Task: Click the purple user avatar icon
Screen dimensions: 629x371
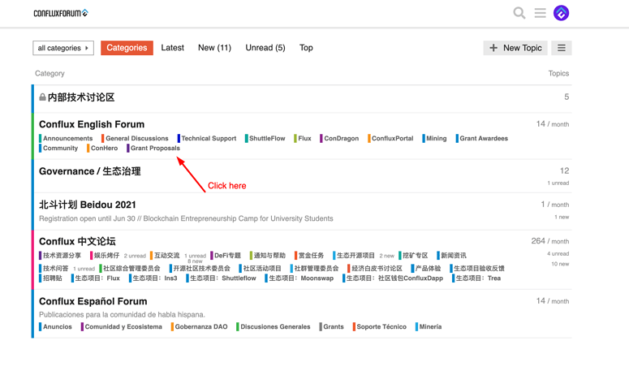Action: 561,13
